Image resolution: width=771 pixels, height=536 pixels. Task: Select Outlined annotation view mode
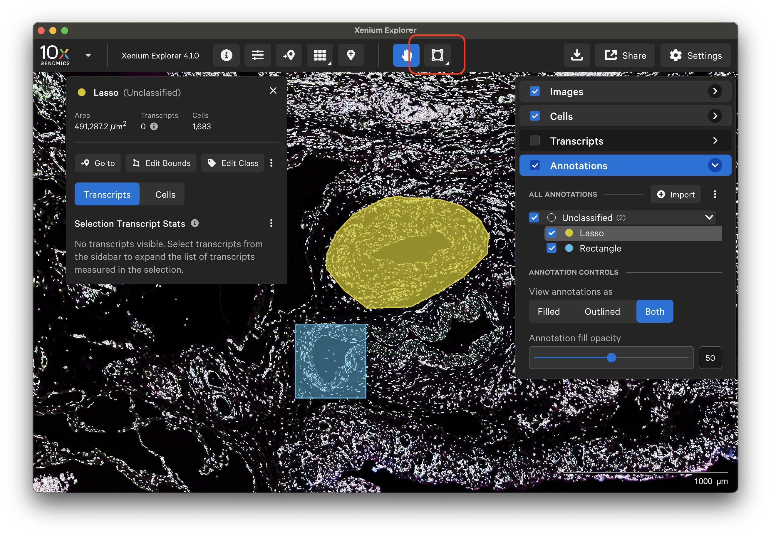click(602, 312)
